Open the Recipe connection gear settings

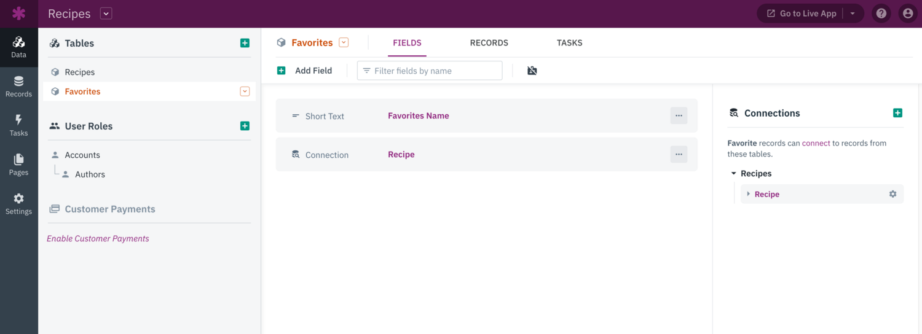click(x=892, y=194)
